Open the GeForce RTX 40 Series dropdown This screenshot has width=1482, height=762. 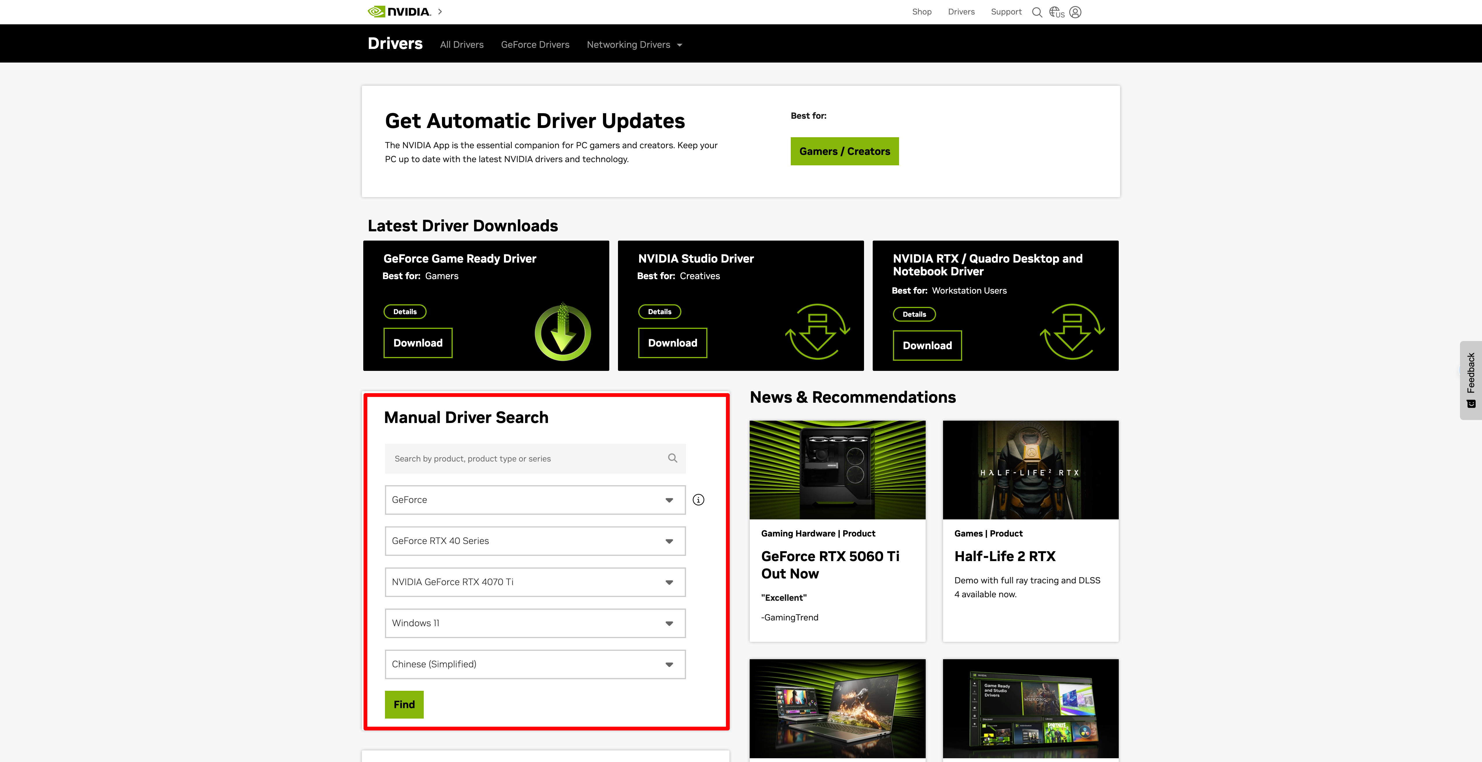535,541
